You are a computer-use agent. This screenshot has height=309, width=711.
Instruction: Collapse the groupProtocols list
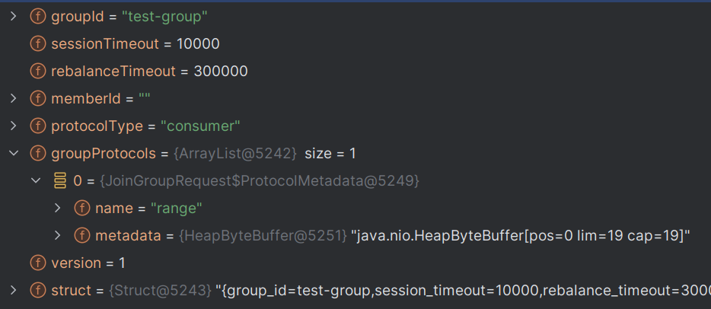tap(14, 154)
